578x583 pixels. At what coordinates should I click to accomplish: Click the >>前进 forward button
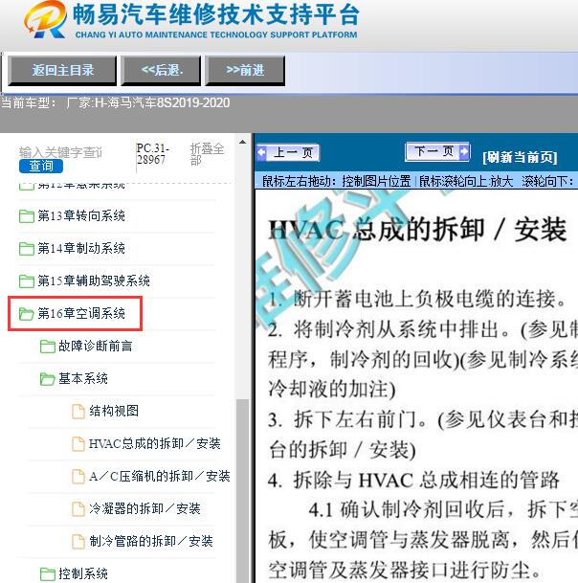click(x=245, y=70)
